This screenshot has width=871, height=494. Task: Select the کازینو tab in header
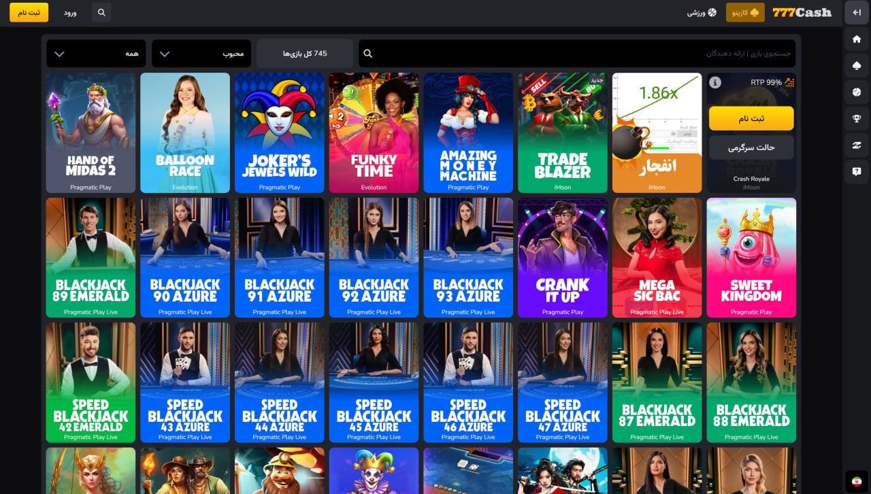tap(745, 12)
